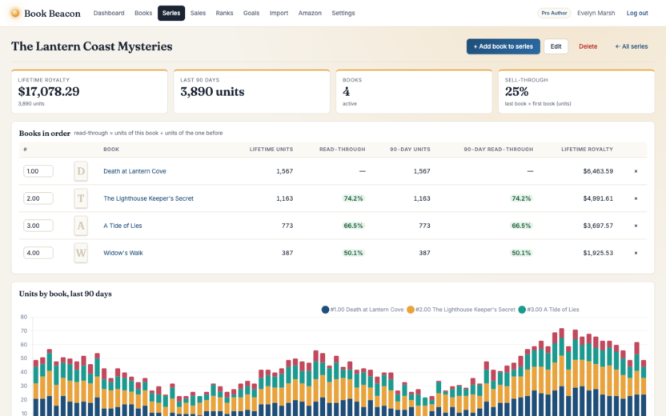Click the Book Beacon logo icon
The height and width of the screenshot is (416, 666).
15,13
